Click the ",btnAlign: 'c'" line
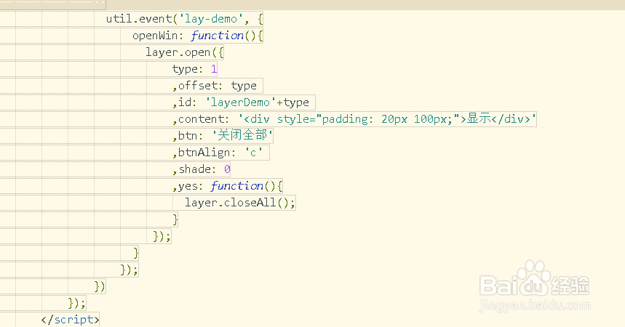The image size is (625, 327). [218, 153]
